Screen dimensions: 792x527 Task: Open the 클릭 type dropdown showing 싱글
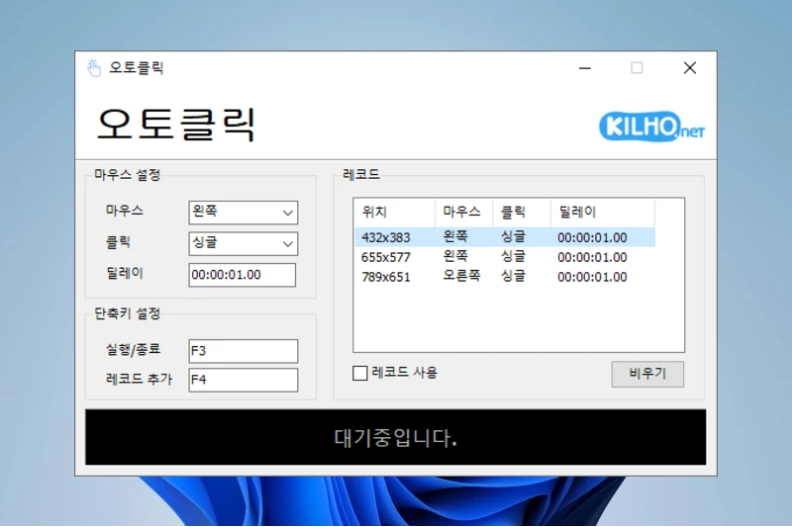click(243, 243)
